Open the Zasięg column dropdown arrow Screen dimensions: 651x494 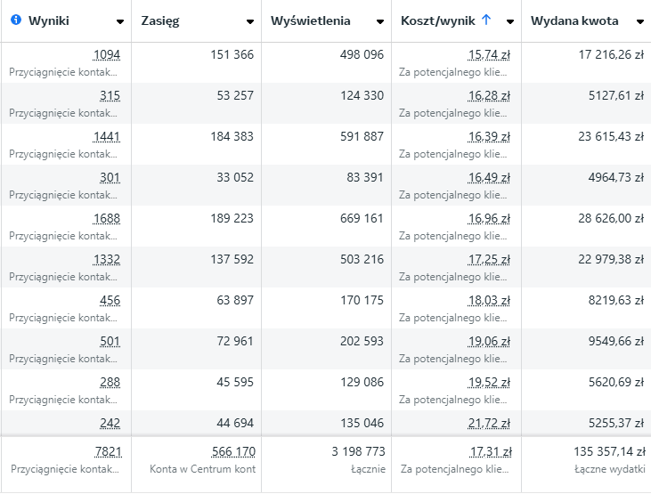tap(250, 21)
